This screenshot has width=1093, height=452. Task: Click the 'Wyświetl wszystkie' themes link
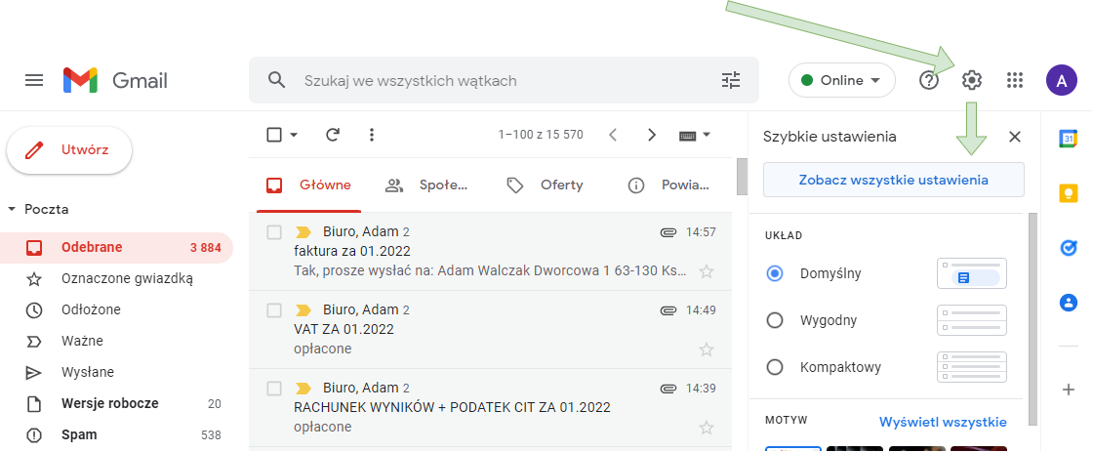point(942,422)
